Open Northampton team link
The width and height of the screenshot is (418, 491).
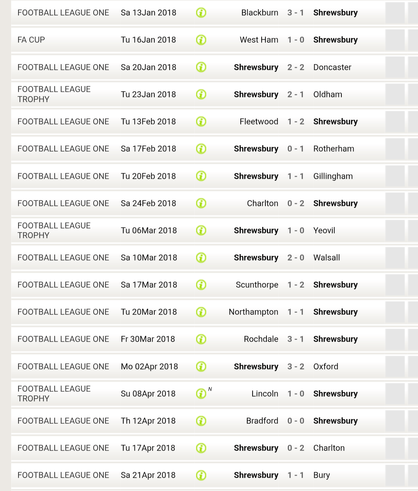click(x=253, y=312)
